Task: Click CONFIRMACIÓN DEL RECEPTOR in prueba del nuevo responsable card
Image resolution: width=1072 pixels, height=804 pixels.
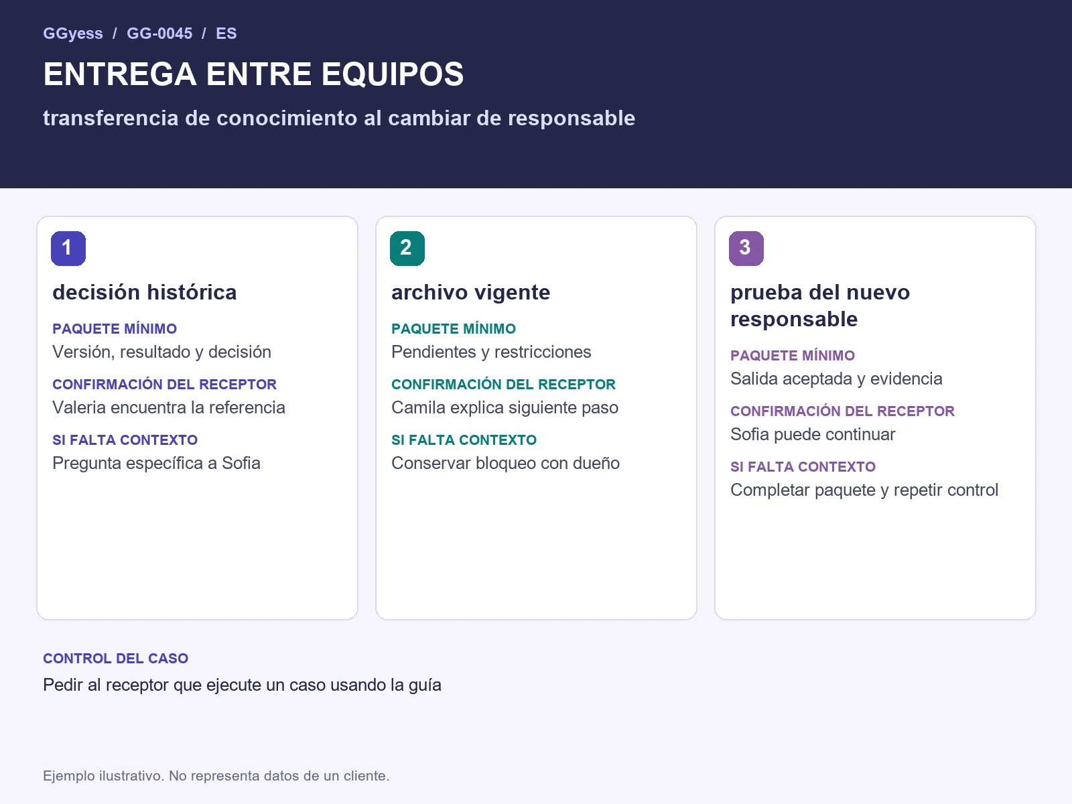Action: (x=842, y=411)
